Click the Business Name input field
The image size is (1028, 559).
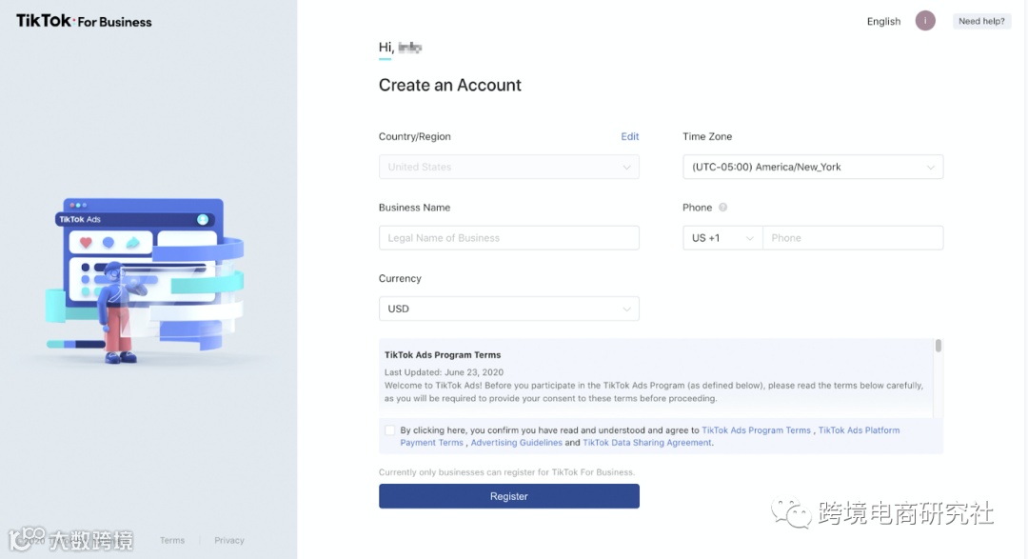(508, 238)
